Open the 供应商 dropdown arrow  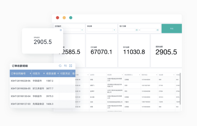(x=114, y=30)
